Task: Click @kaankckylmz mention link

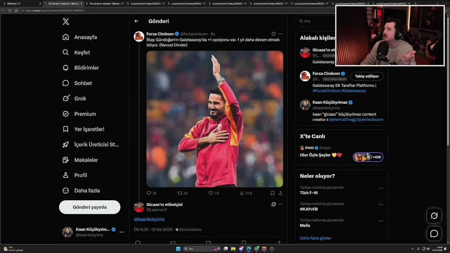Action: tap(149, 219)
